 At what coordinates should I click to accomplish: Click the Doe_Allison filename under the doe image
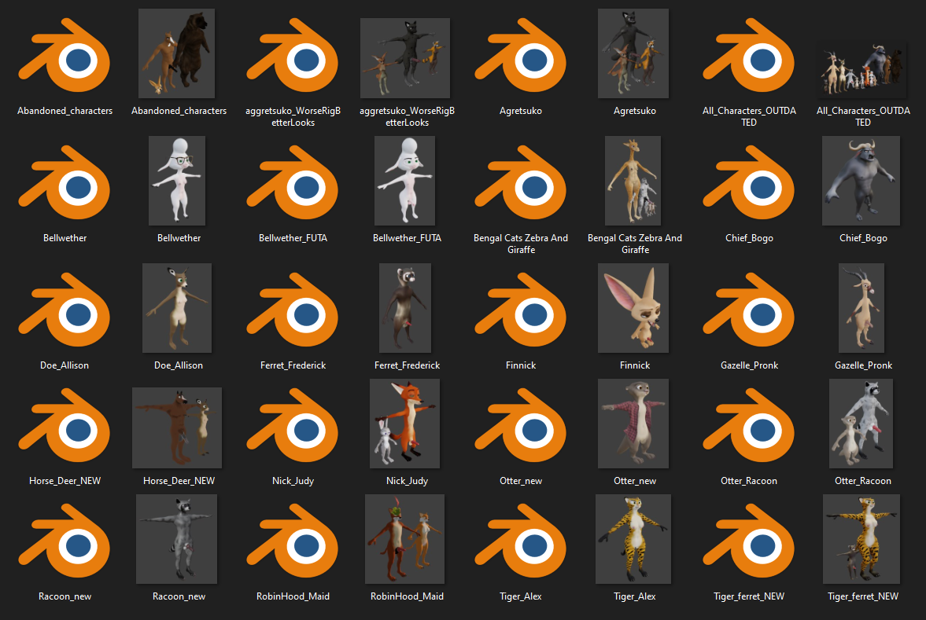[x=179, y=365]
